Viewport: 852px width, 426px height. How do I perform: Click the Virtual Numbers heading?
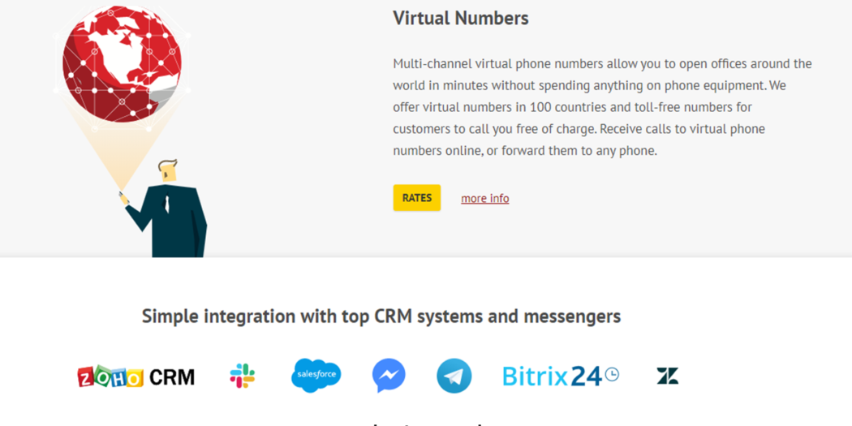point(461,18)
